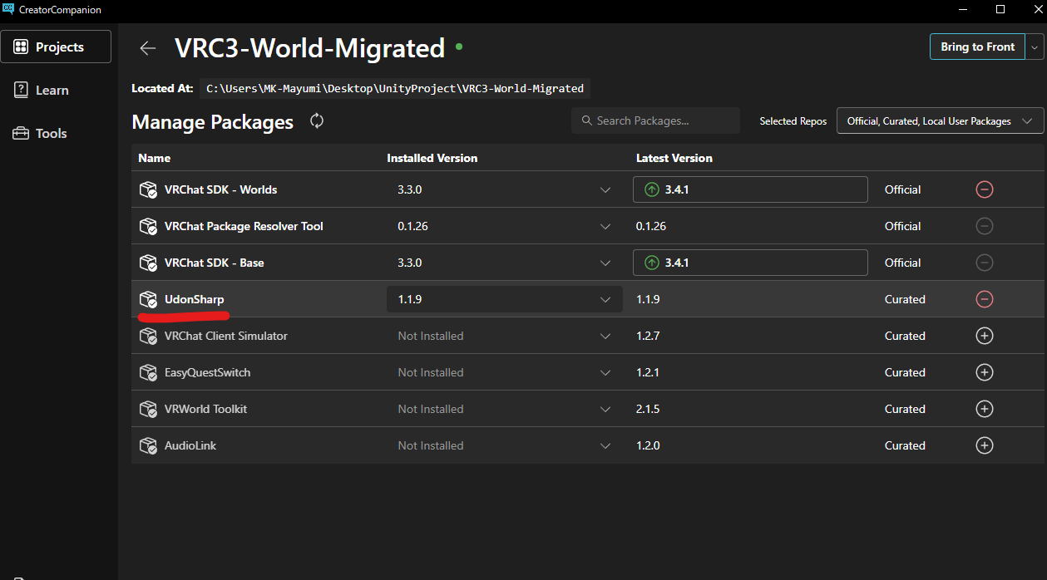Click the Installed Version column header
Screen dimensions: 1047x580
[x=432, y=158]
